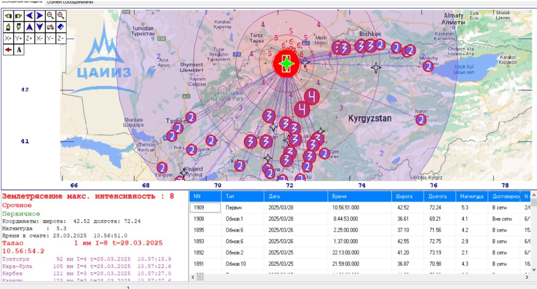537x289 pixels.
Task: Open the Основная вкладка tab
Action: click(22, 2)
